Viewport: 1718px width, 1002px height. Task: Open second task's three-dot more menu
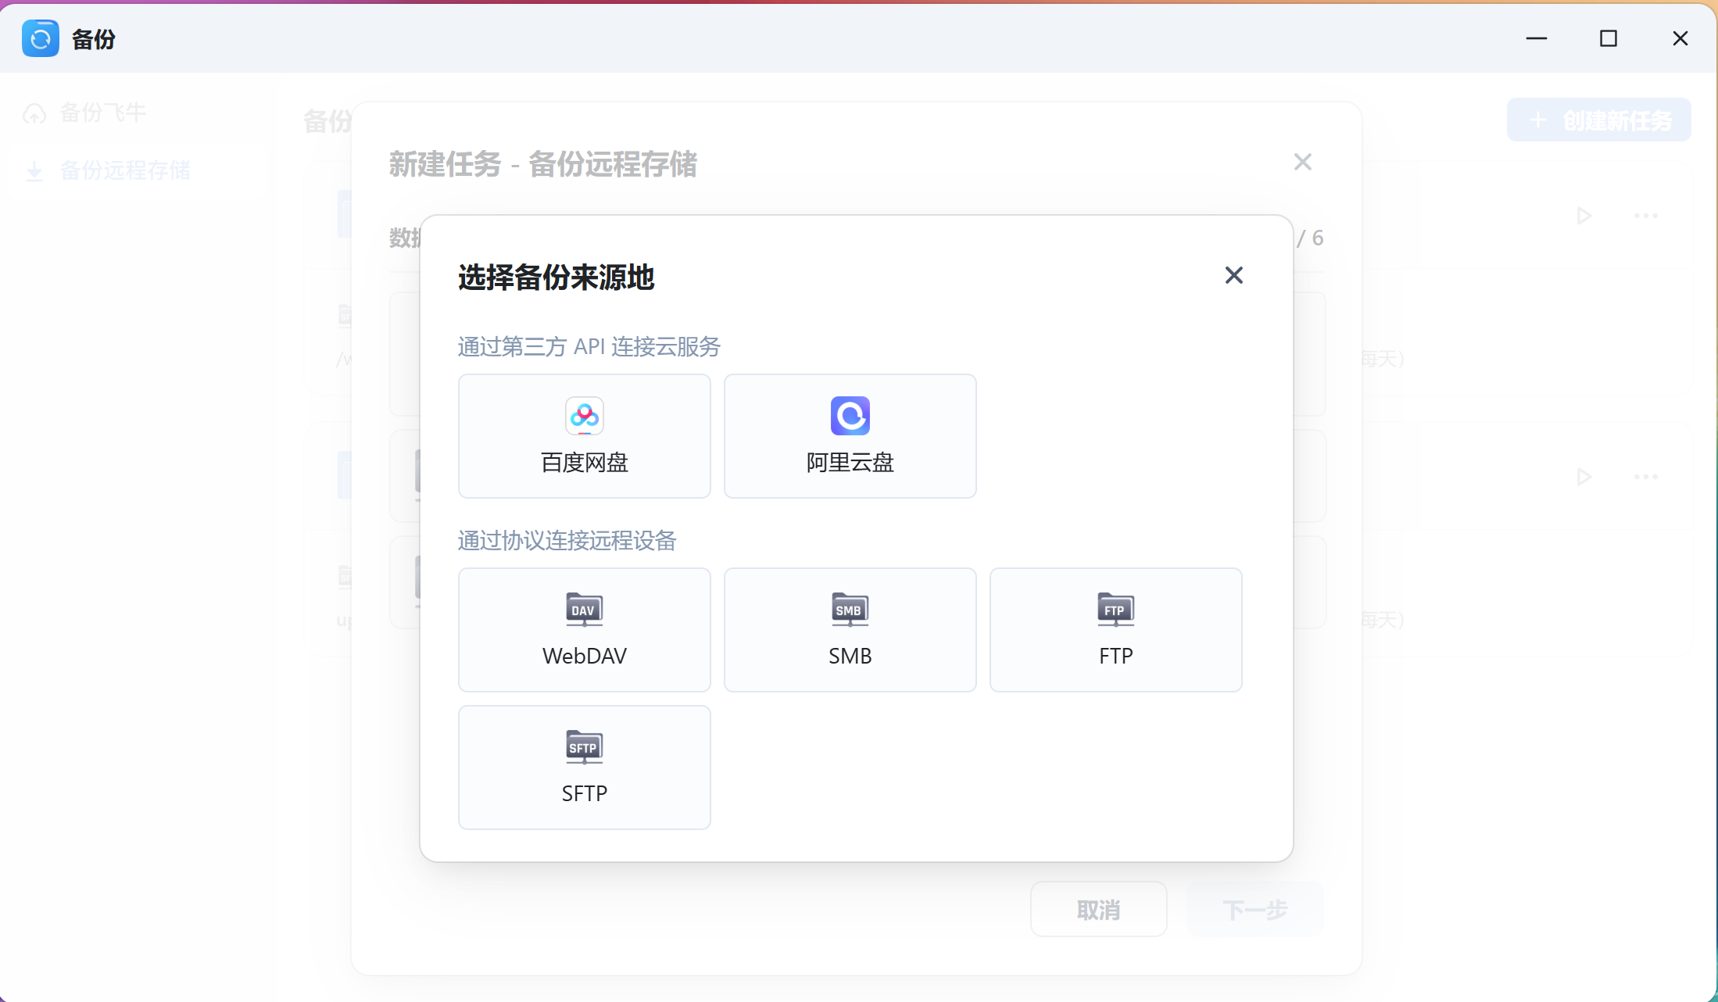tap(1645, 477)
